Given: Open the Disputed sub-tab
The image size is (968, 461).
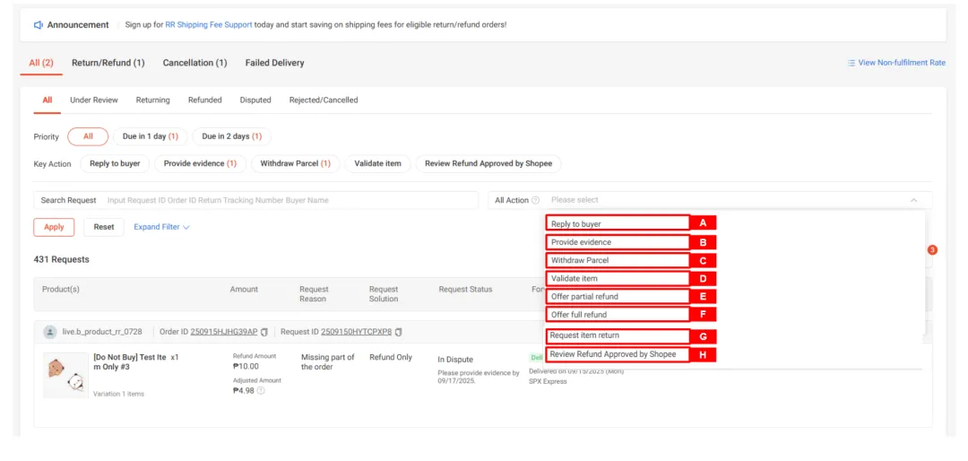Looking at the screenshot, I should tap(255, 100).
